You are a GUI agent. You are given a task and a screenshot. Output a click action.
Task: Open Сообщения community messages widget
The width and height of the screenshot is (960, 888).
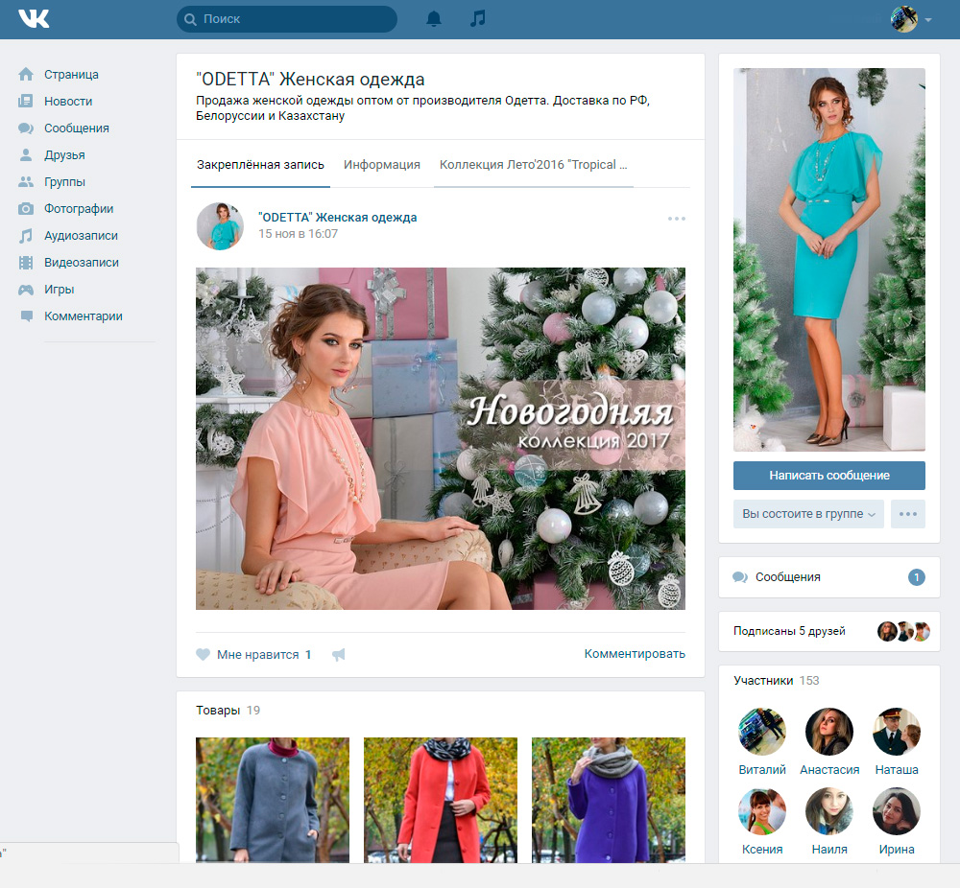829,577
